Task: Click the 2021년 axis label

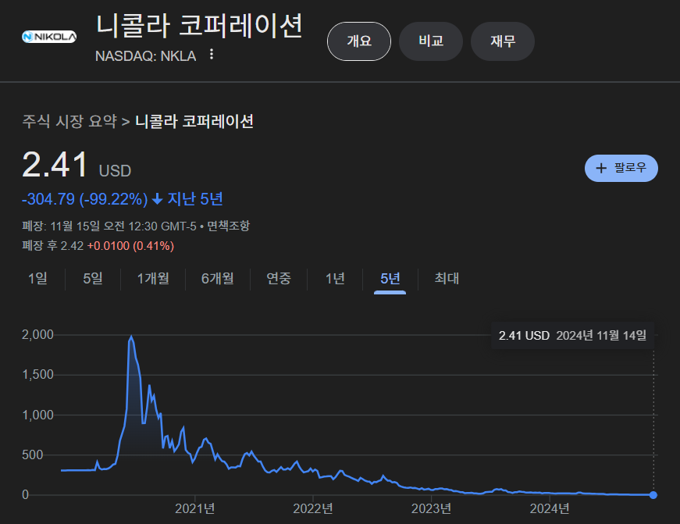Action: click(194, 508)
